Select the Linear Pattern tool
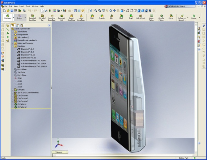The height and width of the screenshot is (160, 207). tap(152, 17)
